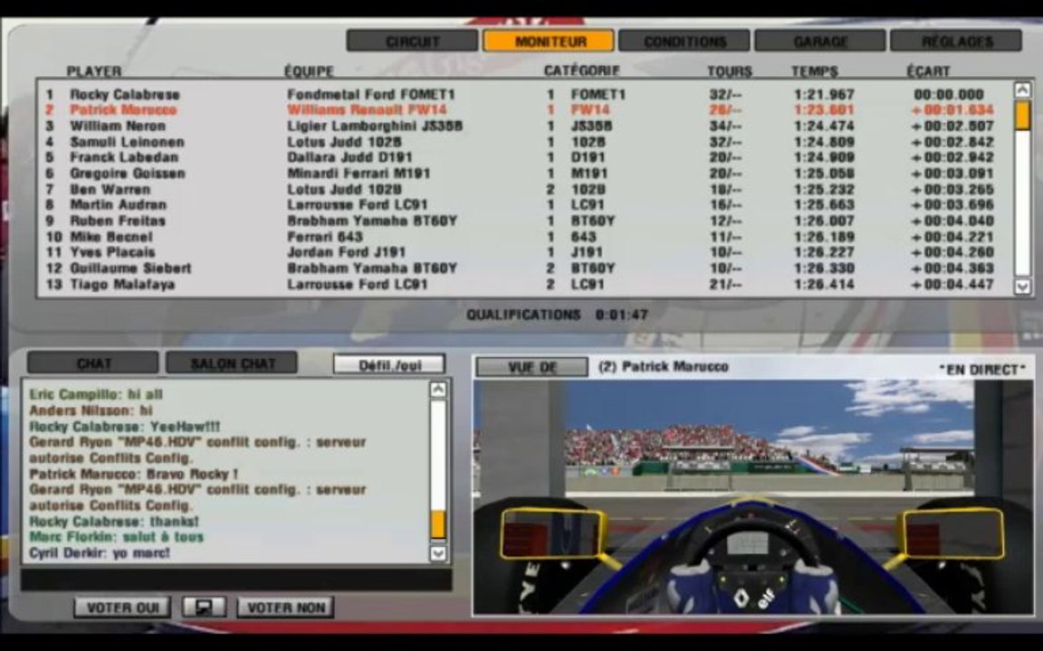Screen dimensions: 1043x651
Task: Go to the RÉGLAGES tab
Action: pos(956,41)
